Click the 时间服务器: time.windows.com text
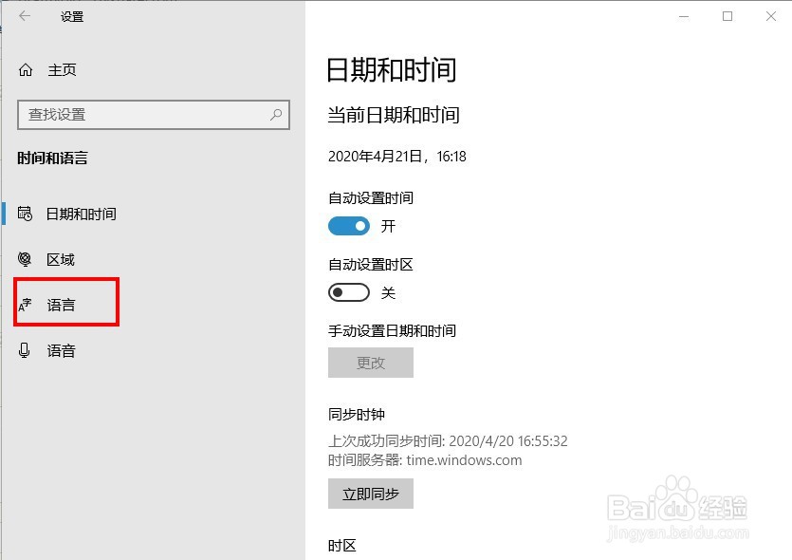The image size is (792, 560). (x=425, y=460)
